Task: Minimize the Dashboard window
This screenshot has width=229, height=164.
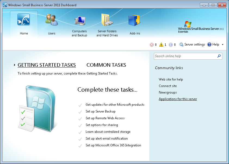Action: [x=204, y=5]
